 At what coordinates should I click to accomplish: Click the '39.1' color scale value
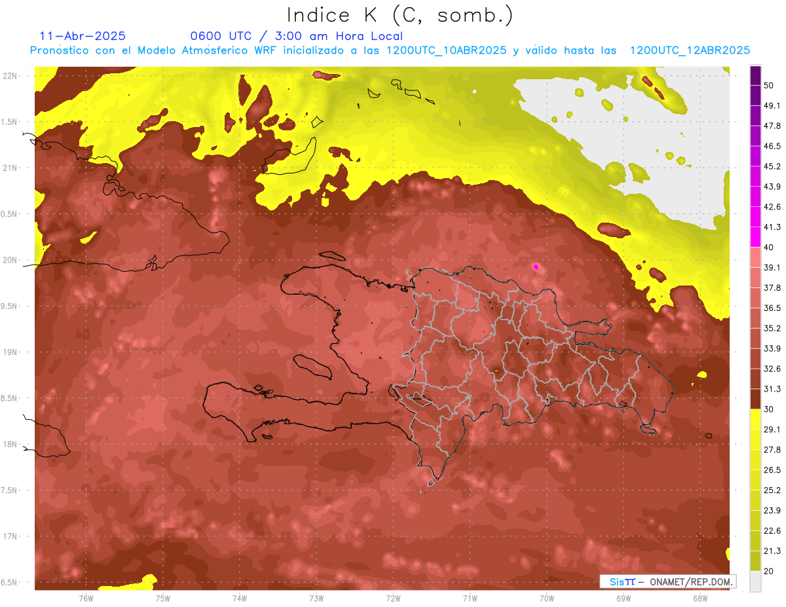pyautogui.click(x=772, y=267)
